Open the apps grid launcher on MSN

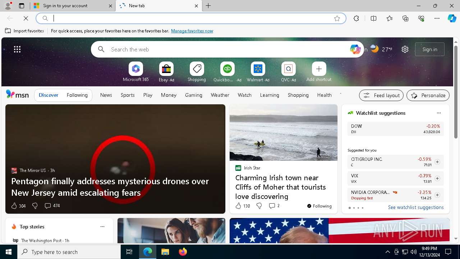tap(17, 49)
